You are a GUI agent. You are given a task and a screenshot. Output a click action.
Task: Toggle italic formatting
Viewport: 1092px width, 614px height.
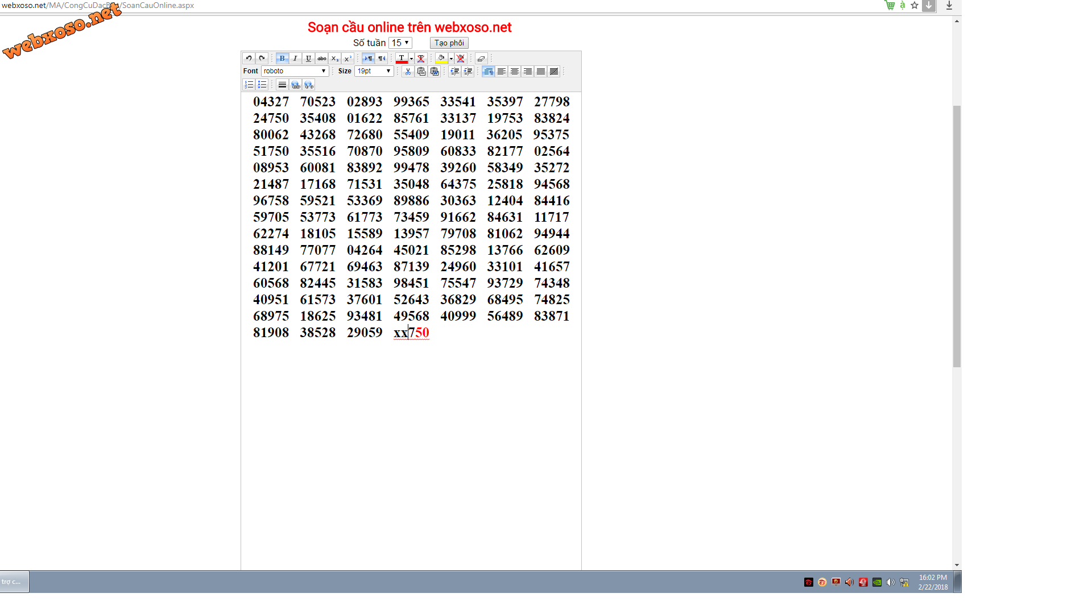click(295, 59)
